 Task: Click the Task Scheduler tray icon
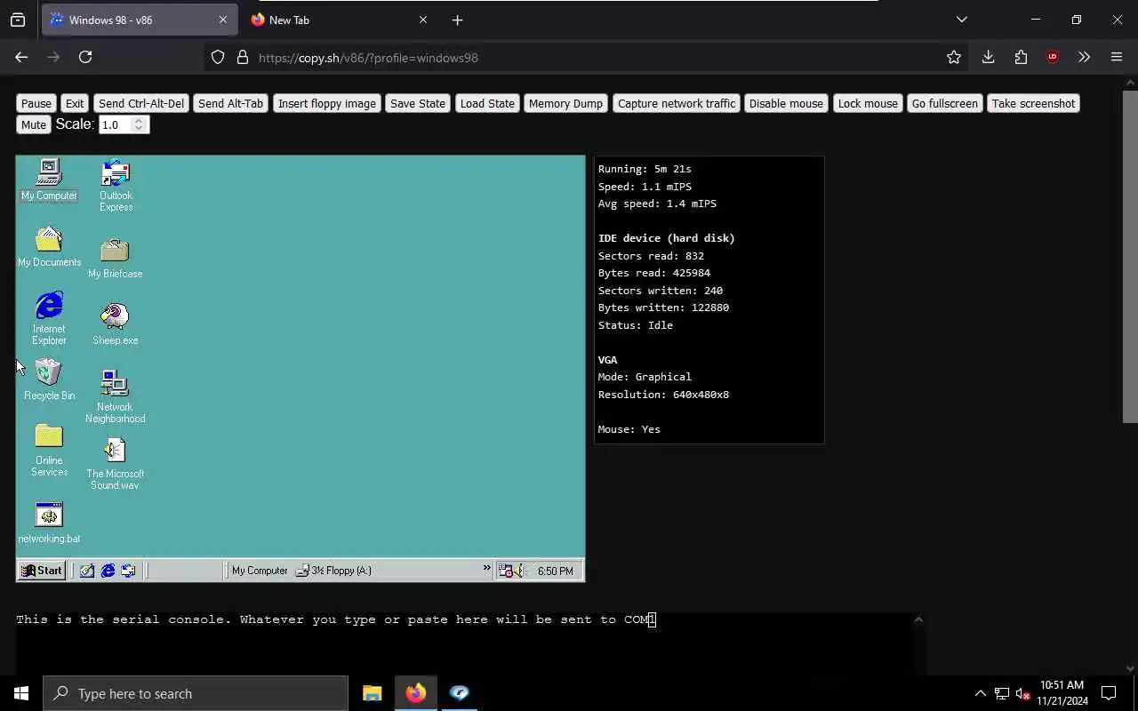(506, 571)
